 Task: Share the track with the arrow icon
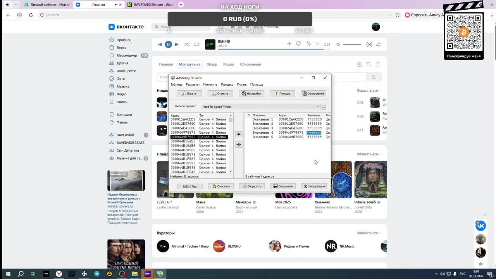coord(379,45)
